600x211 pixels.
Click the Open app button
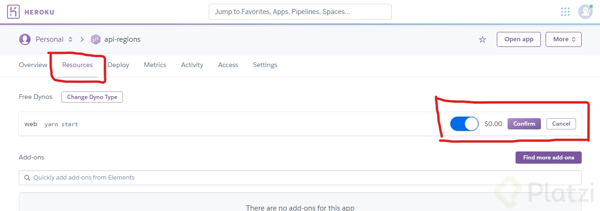(x=519, y=39)
